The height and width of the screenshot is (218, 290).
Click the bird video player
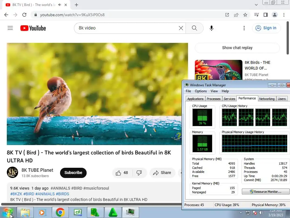pos(97,94)
